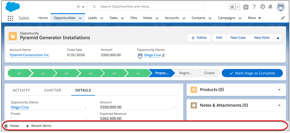Open Pyramid Construction Inc. account link
This screenshot has height=133, width=290.
pyautogui.click(x=30, y=55)
